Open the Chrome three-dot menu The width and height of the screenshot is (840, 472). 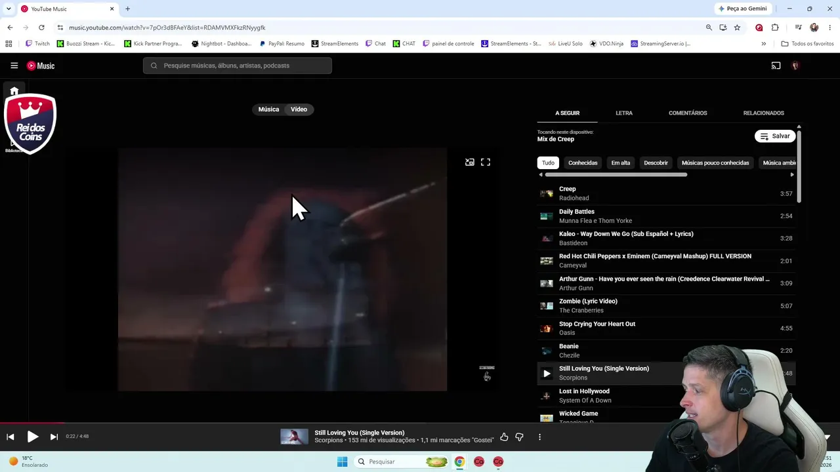coord(829,28)
